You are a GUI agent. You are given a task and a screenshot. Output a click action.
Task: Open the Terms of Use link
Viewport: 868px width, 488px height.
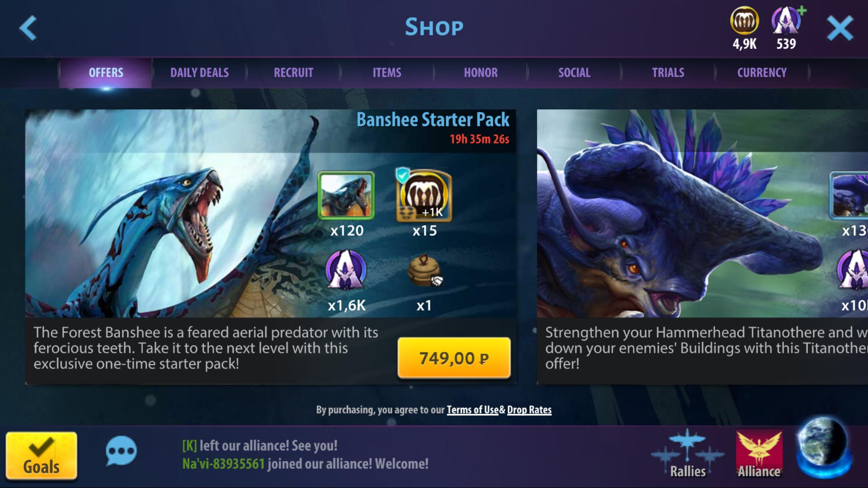coord(472,410)
